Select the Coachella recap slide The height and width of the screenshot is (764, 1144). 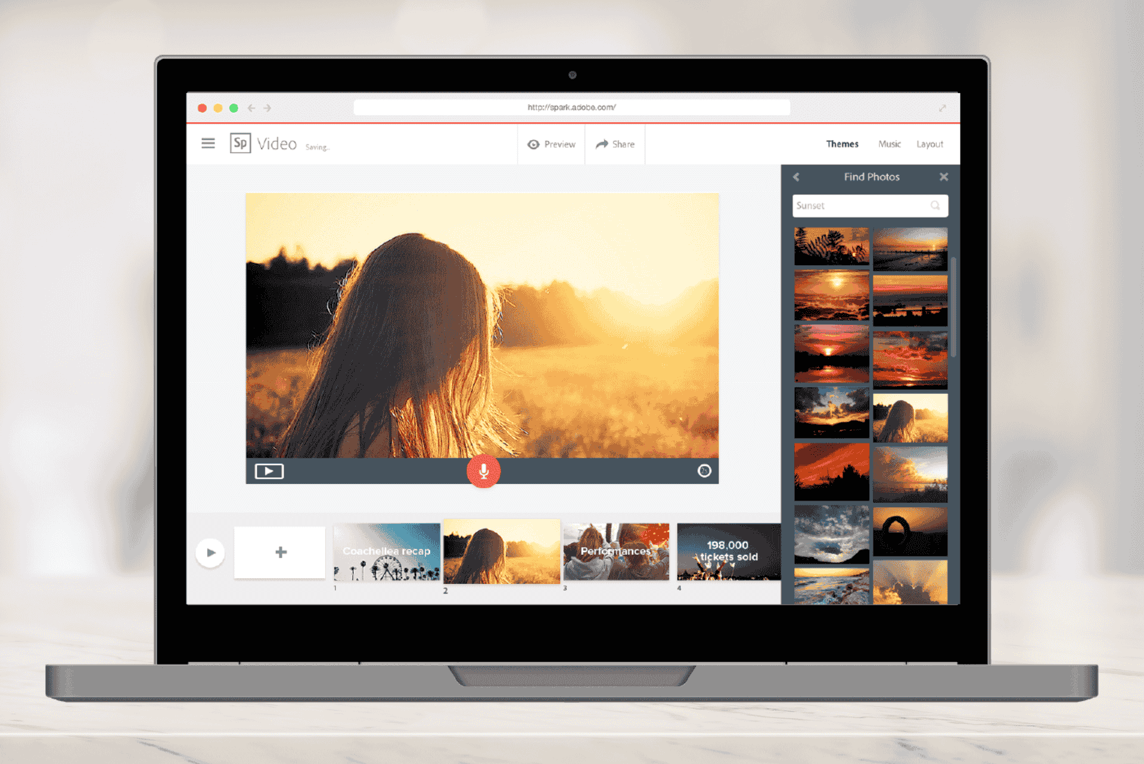387,552
